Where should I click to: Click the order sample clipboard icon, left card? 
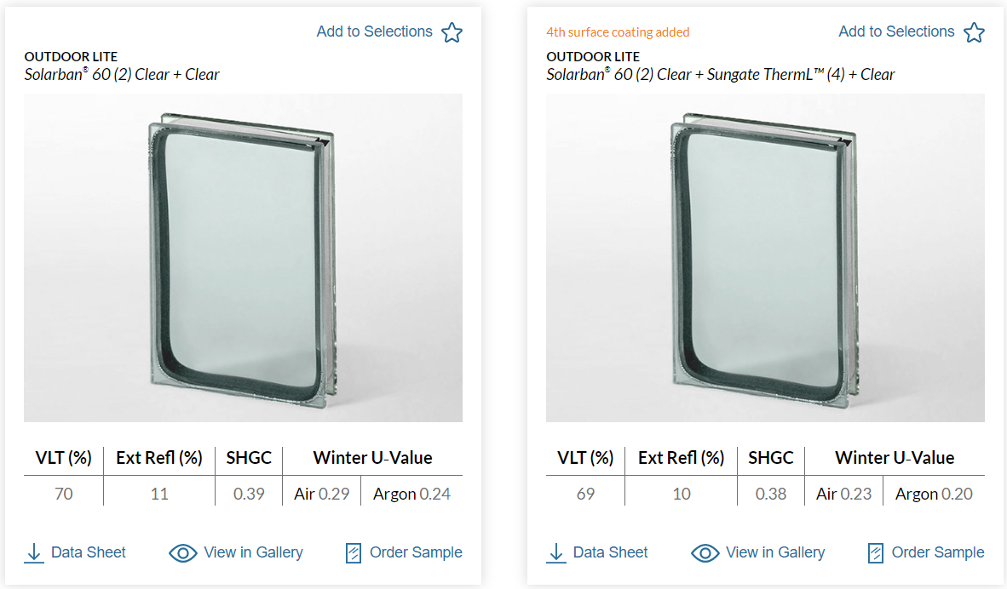pos(354,553)
